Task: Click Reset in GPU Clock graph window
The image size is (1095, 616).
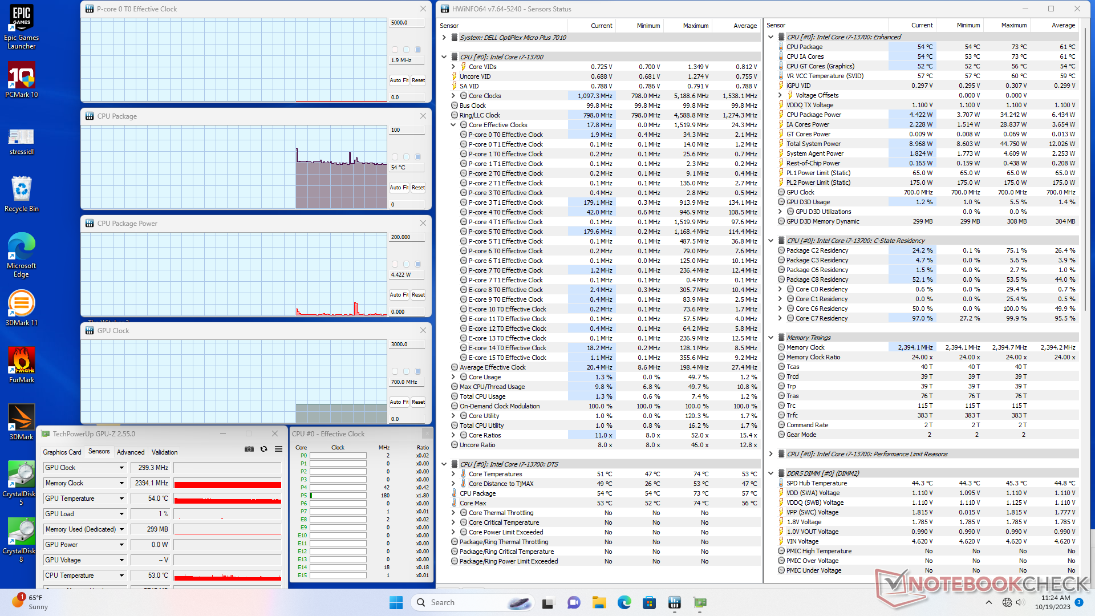Action: (x=419, y=402)
